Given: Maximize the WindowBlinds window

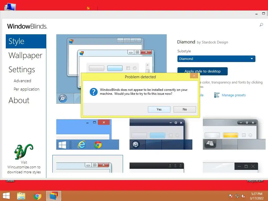Looking at the screenshot, I should coord(263,13).
